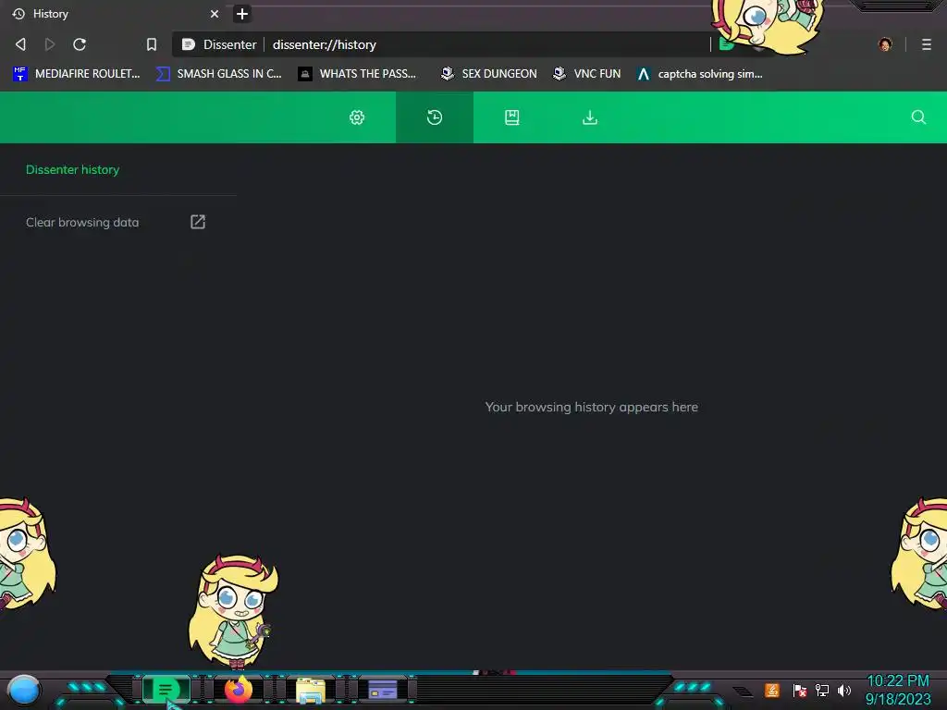Go back using the browser back arrow
947x710 pixels.
(20, 44)
